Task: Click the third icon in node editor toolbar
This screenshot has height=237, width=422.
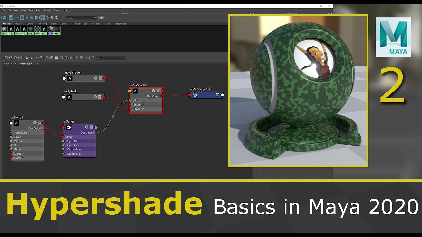Action: coord(15,58)
